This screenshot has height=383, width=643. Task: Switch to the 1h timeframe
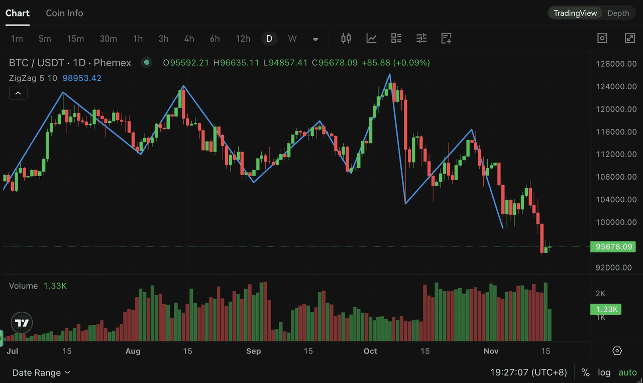(x=138, y=38)
